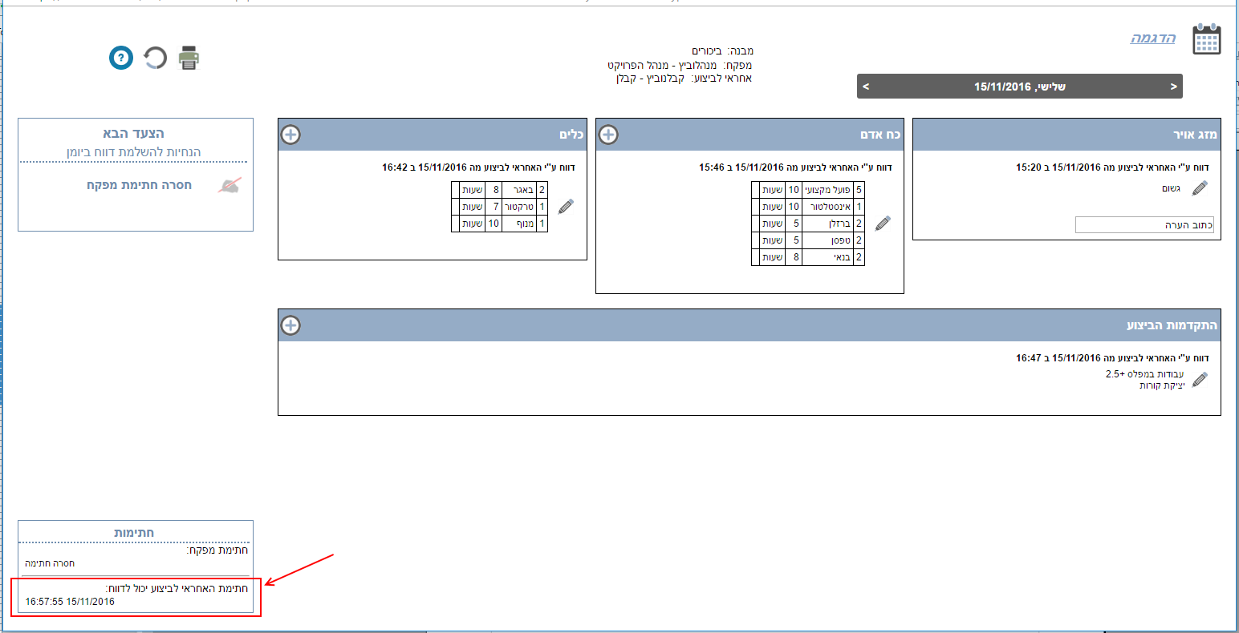This screenshot has width=1239, height=633.
Task: Click the כתוב הערה note input field
Action: point(1144,225)
